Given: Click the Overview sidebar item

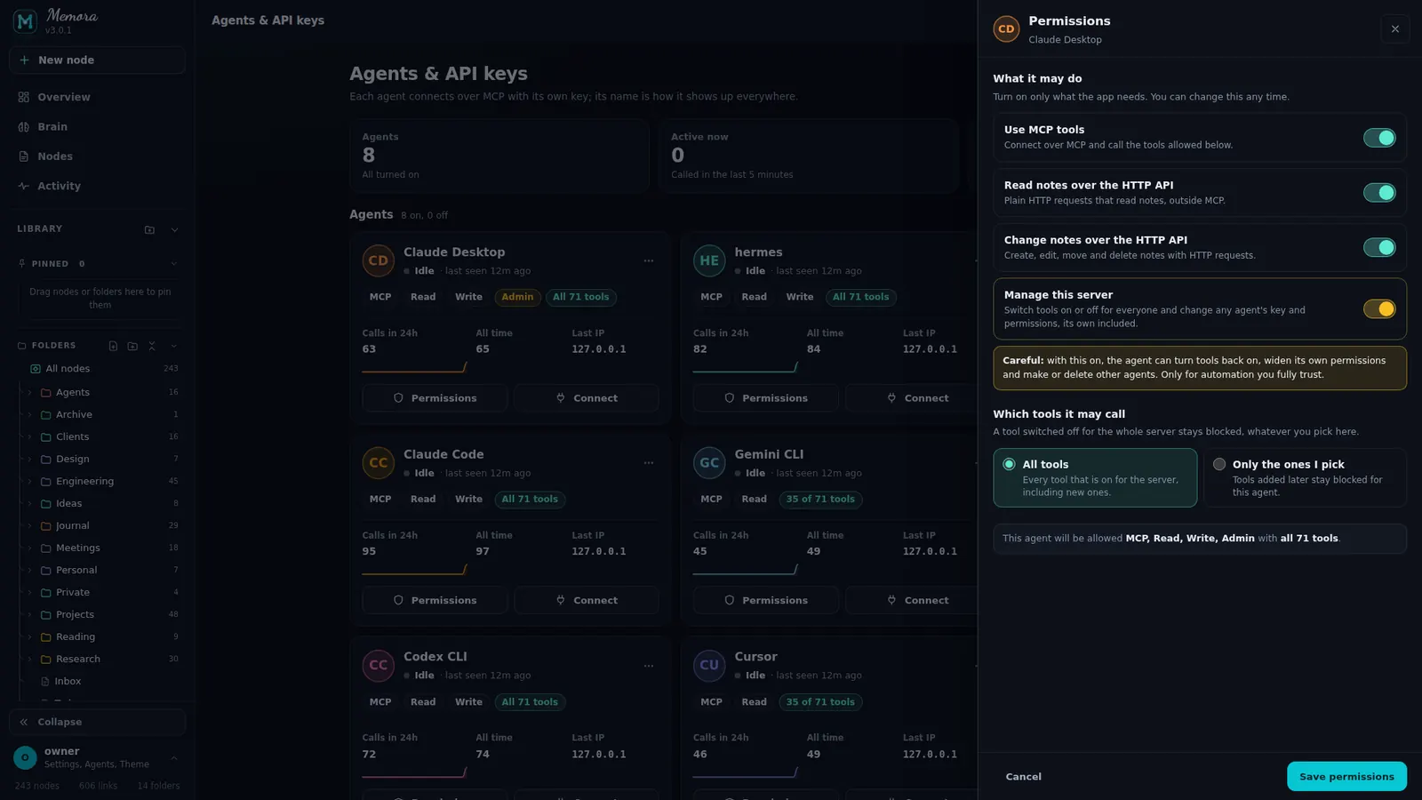Looking at the screenshot, I should 97,97.
